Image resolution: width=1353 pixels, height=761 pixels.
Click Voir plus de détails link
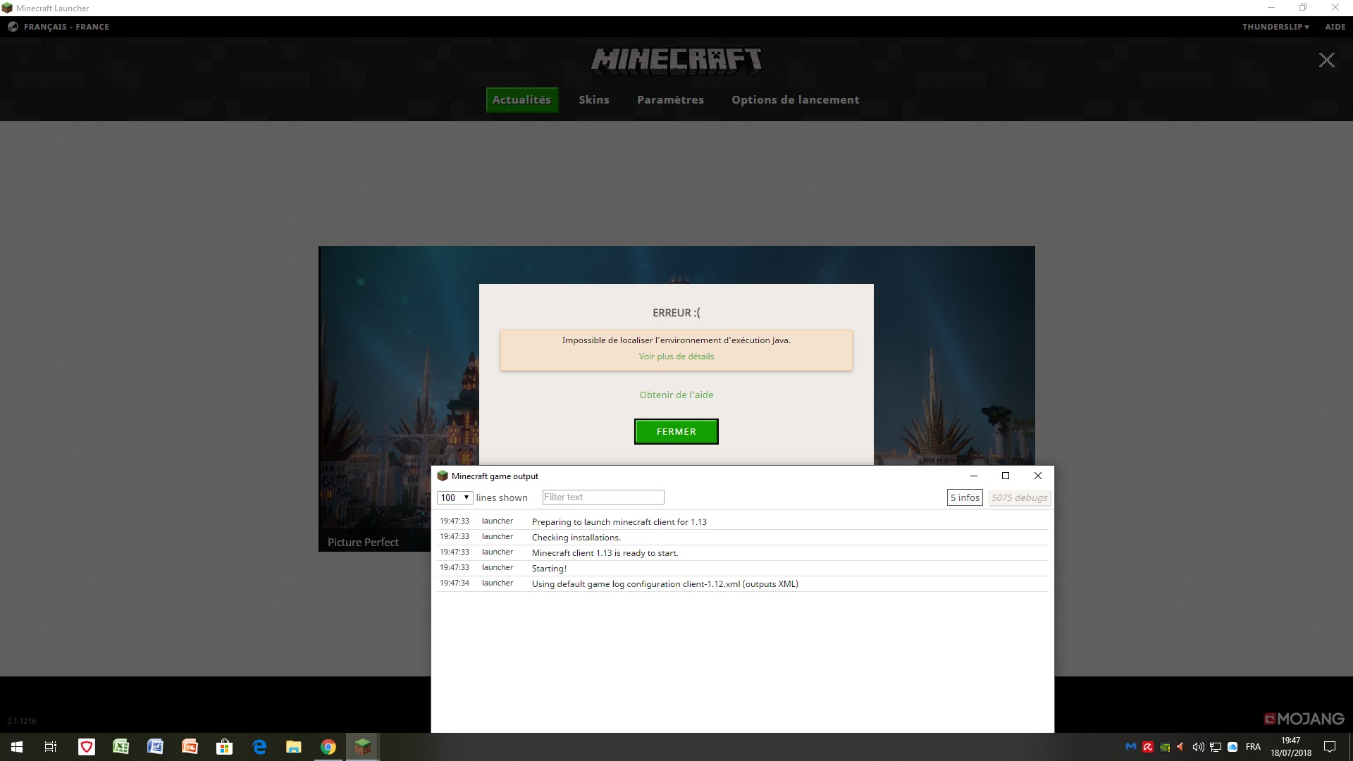tap(676, 357)
